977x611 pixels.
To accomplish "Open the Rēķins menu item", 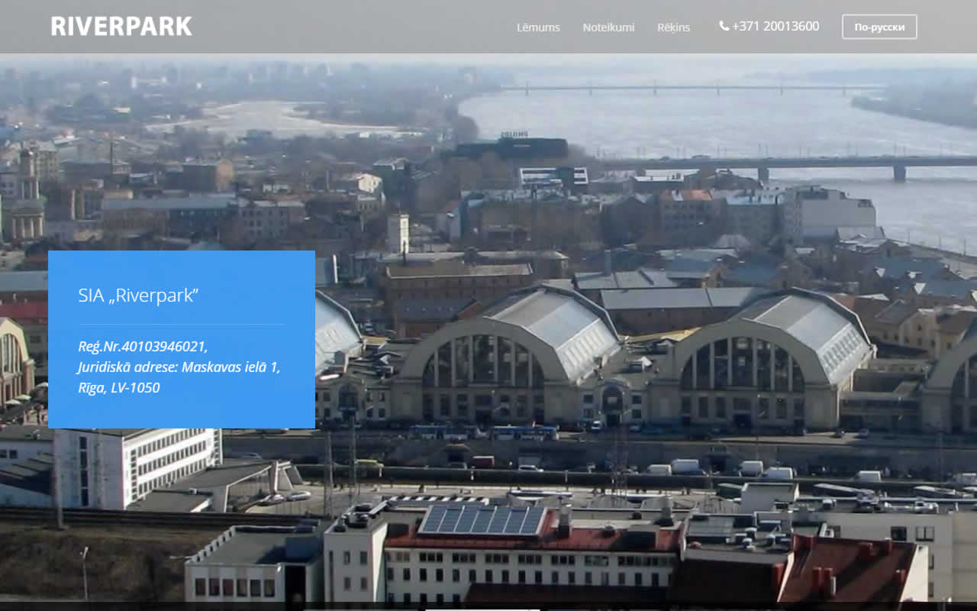I will [673, 27].
